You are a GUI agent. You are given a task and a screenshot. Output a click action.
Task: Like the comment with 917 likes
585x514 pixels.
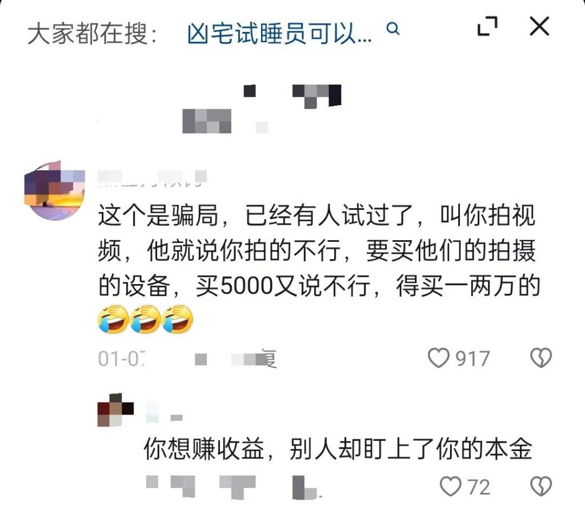pos(438,357)
